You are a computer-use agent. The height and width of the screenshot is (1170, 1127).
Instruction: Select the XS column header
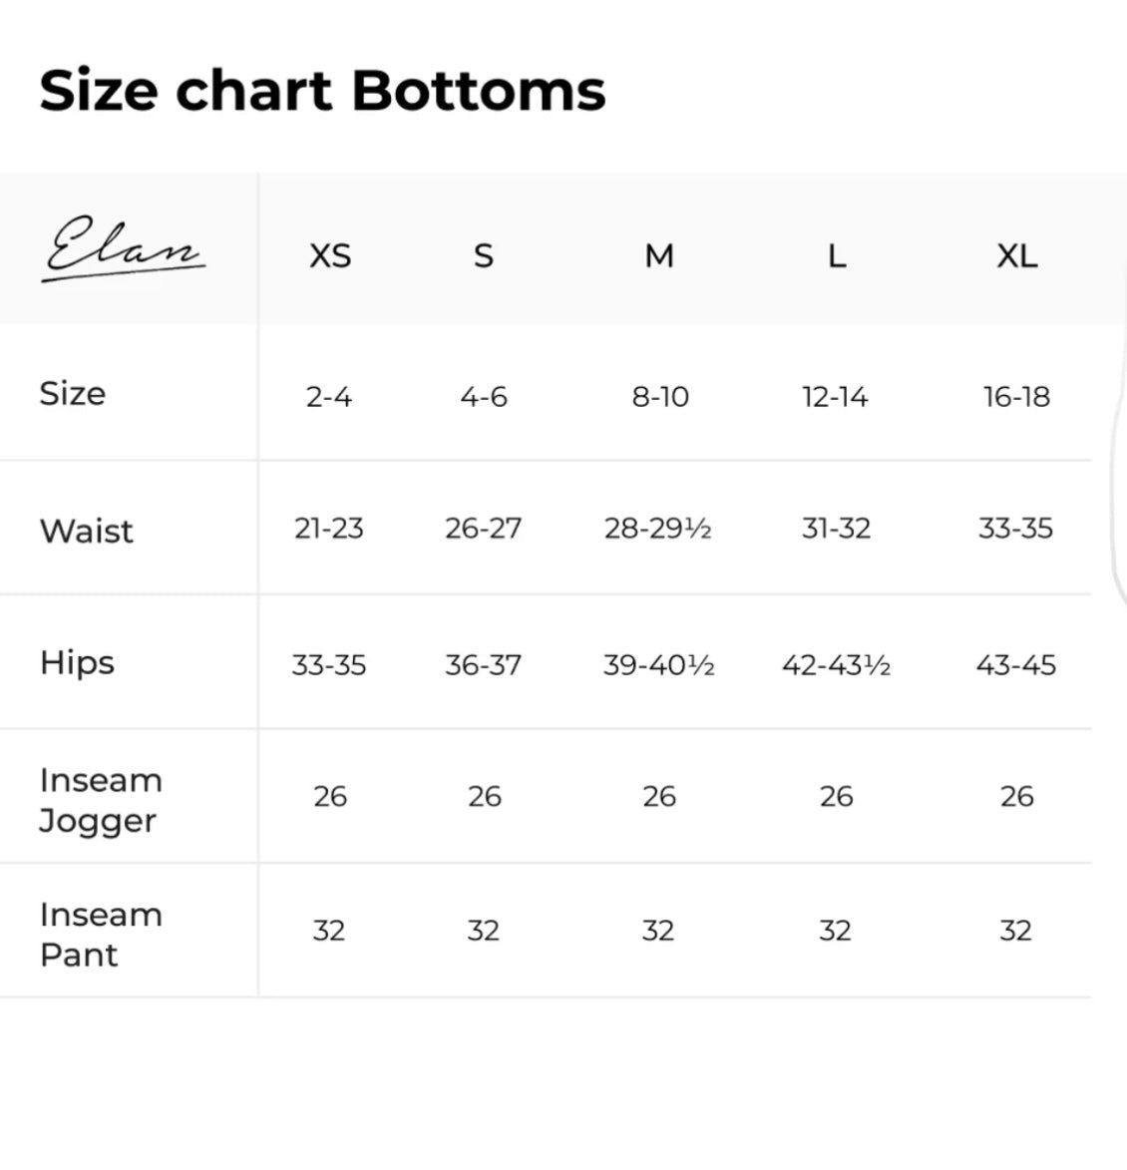[x=330, y=256]
